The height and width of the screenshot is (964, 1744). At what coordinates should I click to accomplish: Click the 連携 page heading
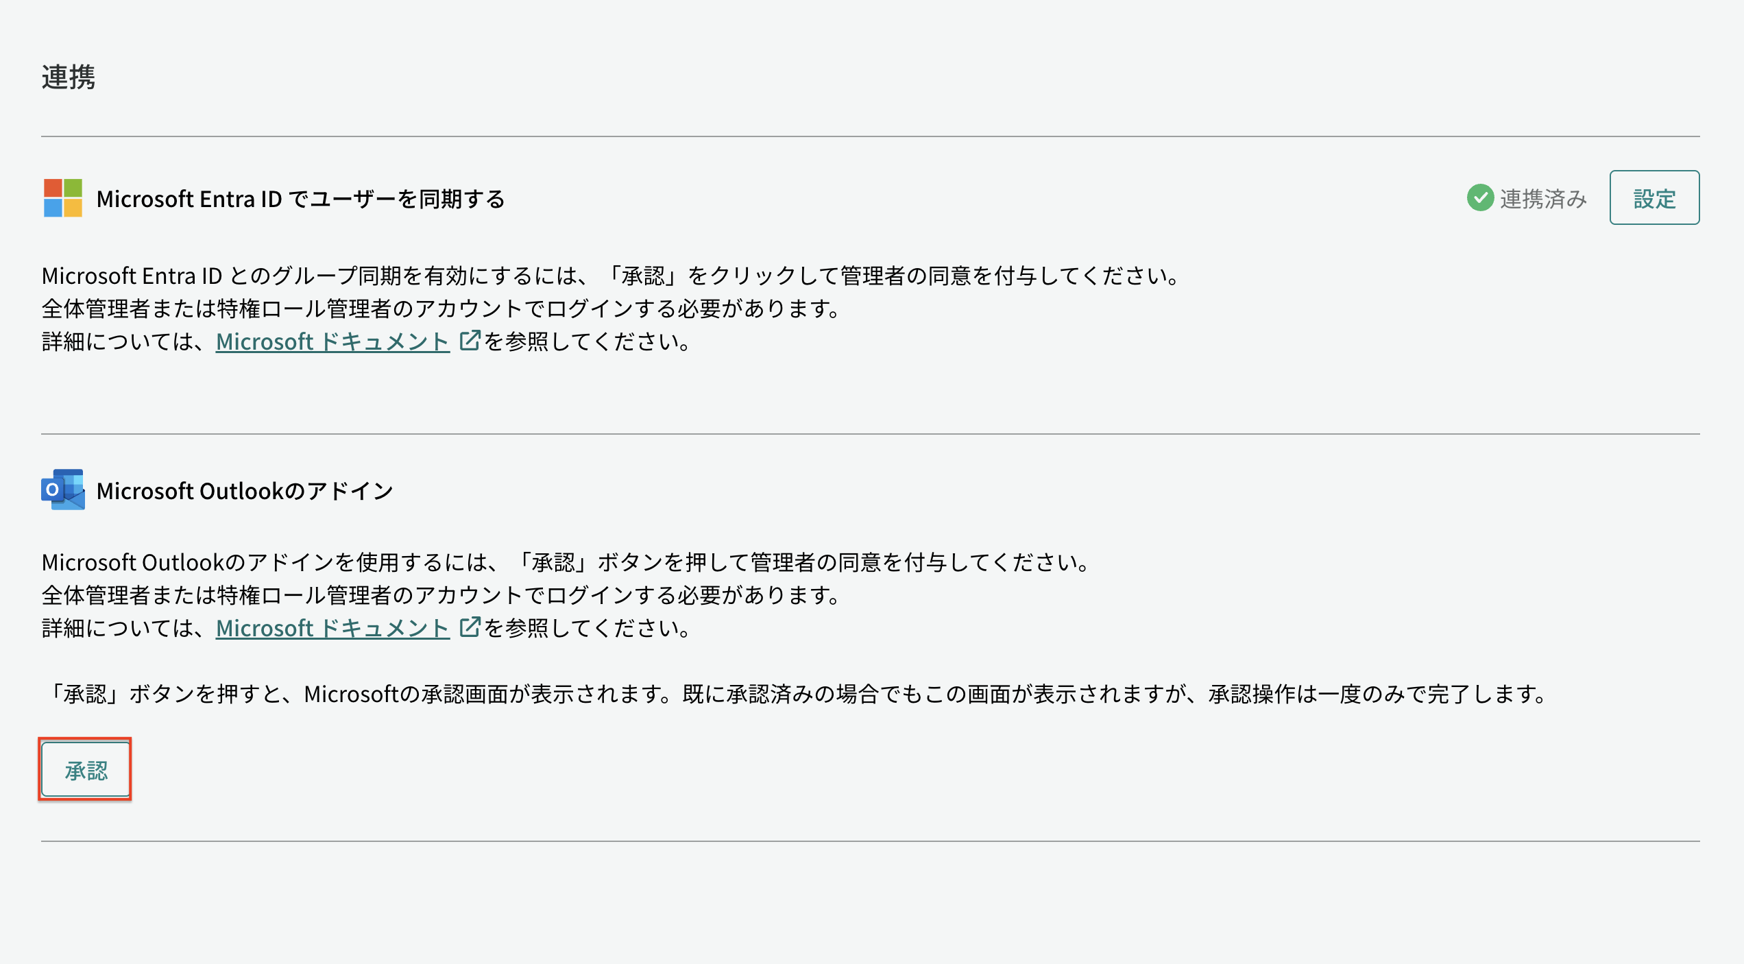pos(69,76)
